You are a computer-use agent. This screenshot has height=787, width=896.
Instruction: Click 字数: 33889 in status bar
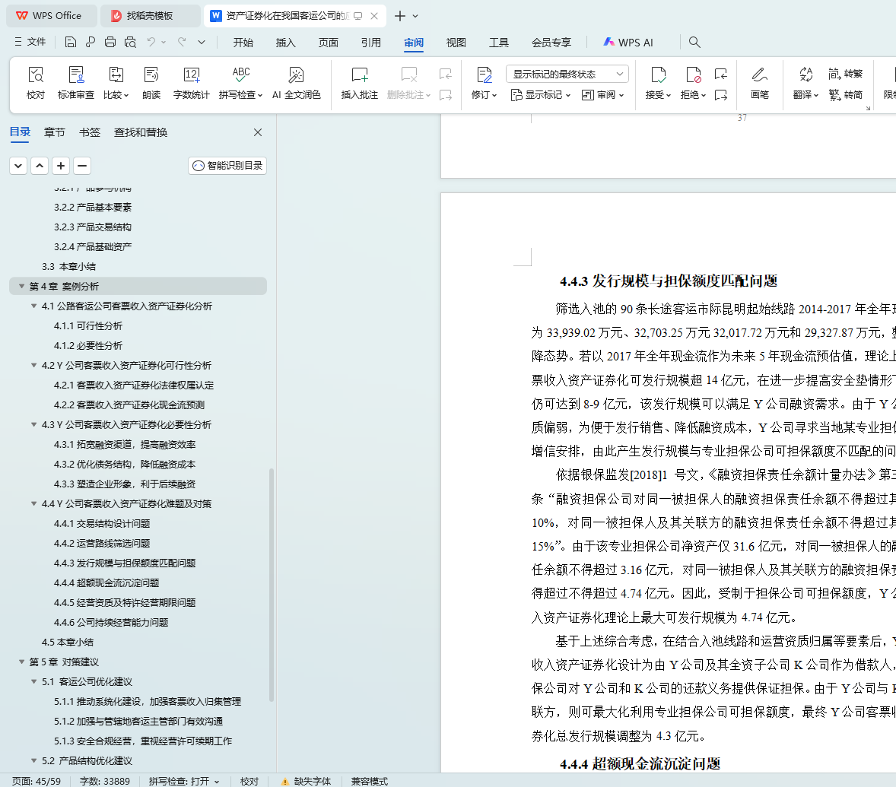tap(104, 781)
